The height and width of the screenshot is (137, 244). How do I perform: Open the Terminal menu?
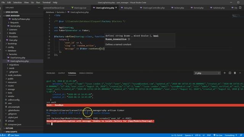coord(47,3)
